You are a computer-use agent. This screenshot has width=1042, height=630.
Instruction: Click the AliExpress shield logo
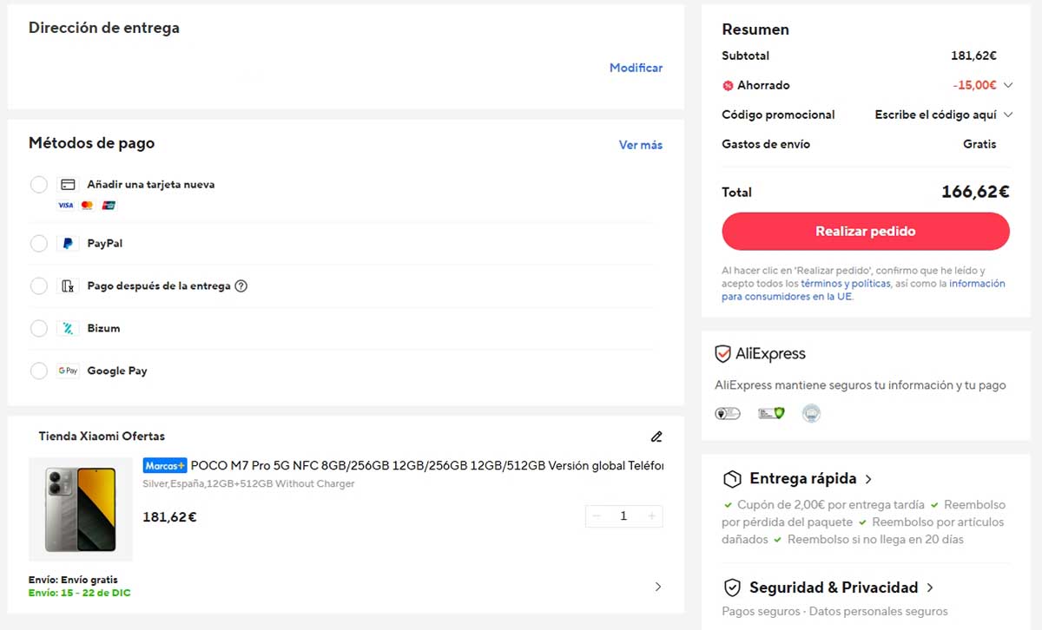pos(723,353)
